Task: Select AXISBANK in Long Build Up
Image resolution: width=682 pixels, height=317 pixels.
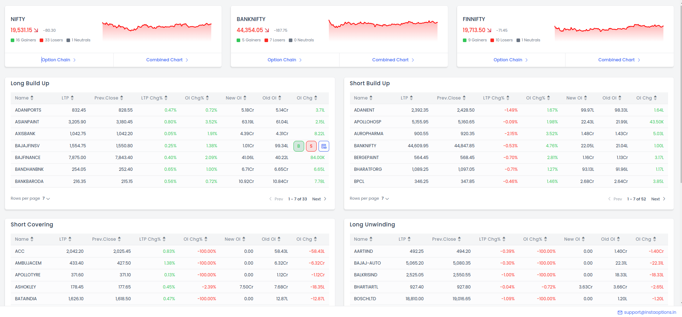Action: click(x=25, y=134)
